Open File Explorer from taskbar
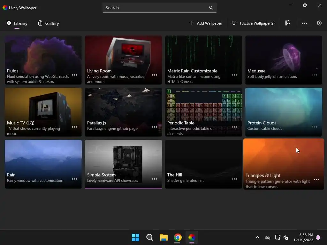This screenshot has width=327, height=245. click(x=164, y=237)
